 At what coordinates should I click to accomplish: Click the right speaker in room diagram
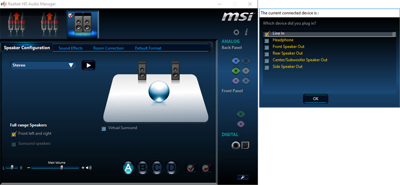(175, 70)
